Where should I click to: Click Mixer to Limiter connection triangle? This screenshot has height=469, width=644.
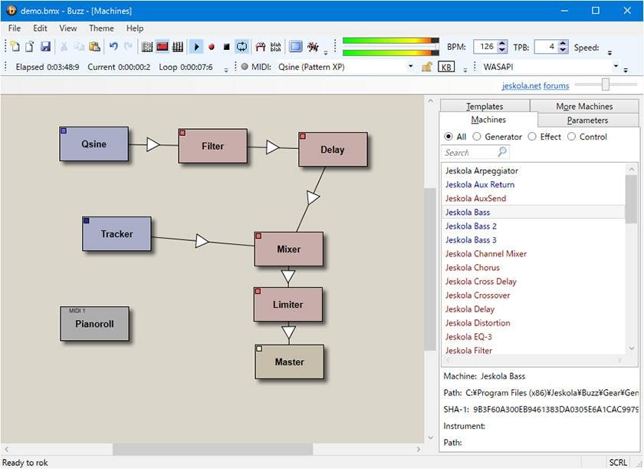pos(288,276)
